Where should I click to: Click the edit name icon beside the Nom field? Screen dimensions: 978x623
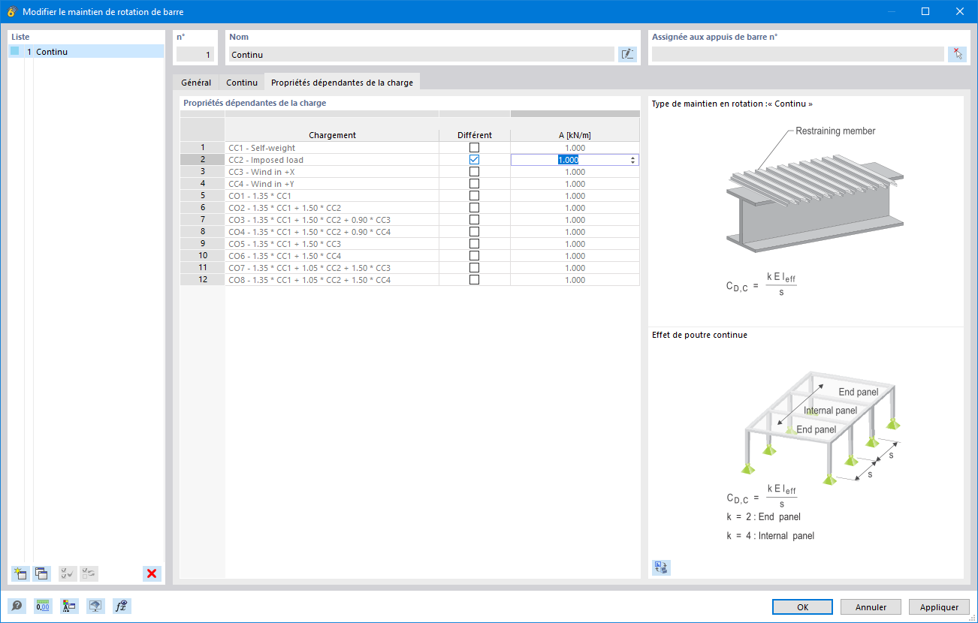click(627, 54)
